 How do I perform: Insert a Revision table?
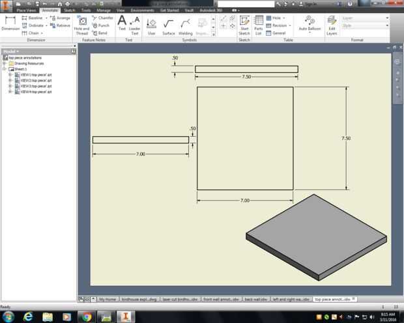point(276,25)
